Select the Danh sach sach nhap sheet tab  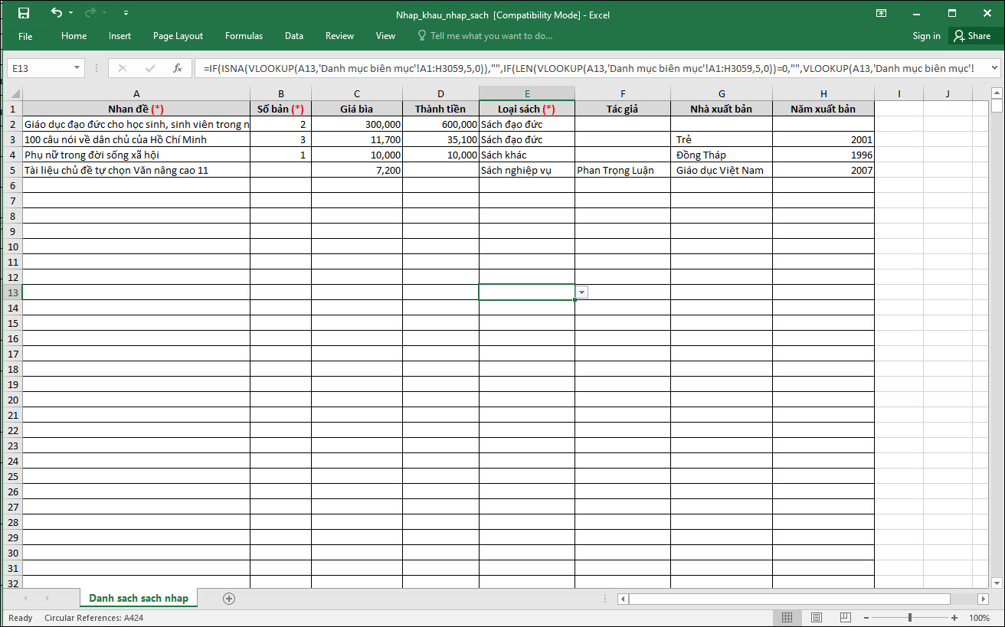point(139,598)
